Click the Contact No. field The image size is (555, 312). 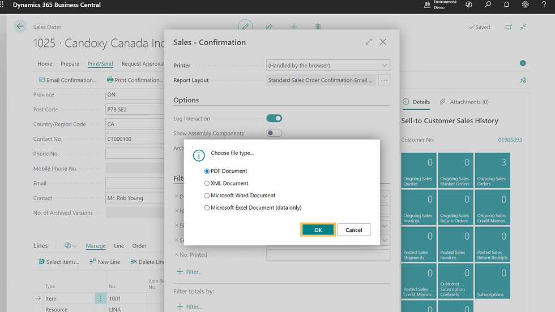[x=135, y=139]
